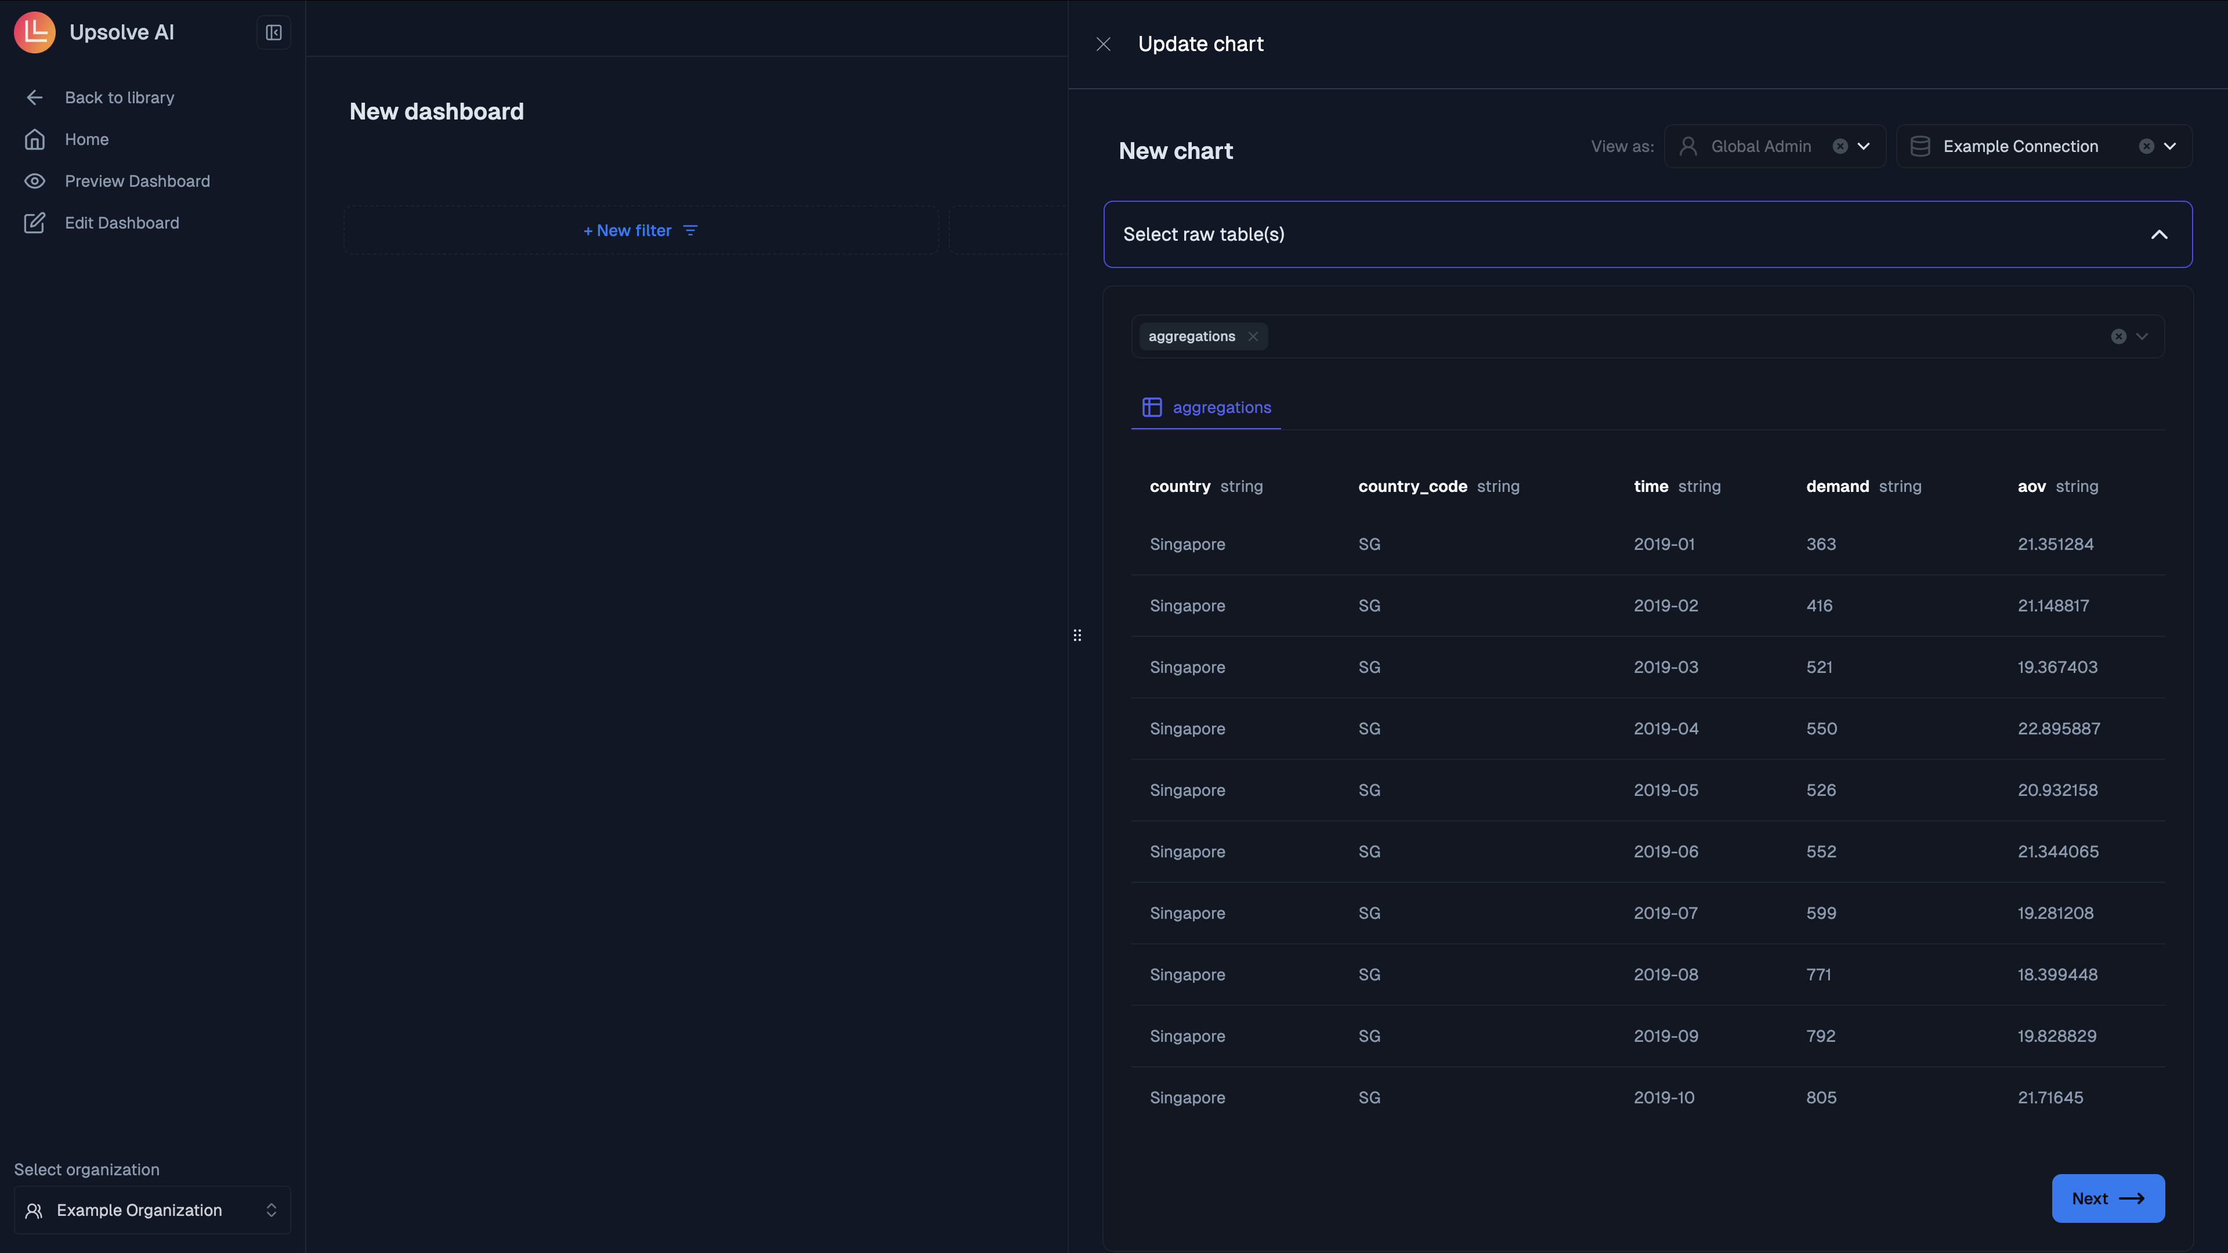Click the filter icon in New filter
Image resolution: width=2228 pixels, height=1253 pixels.
pos(690,230)
